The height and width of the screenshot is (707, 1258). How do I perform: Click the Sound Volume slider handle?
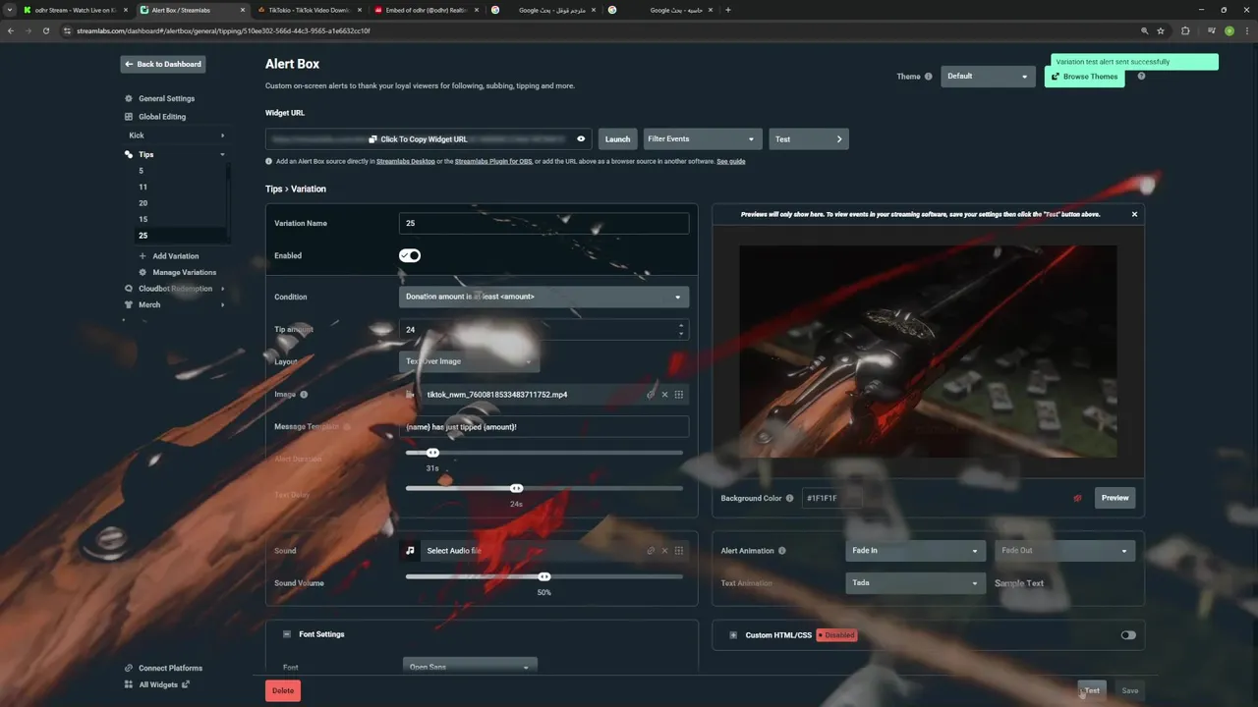pyautogui.click(x=544, y=576)
